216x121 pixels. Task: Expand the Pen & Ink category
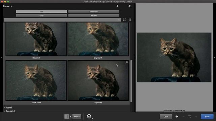coord(10,111)
